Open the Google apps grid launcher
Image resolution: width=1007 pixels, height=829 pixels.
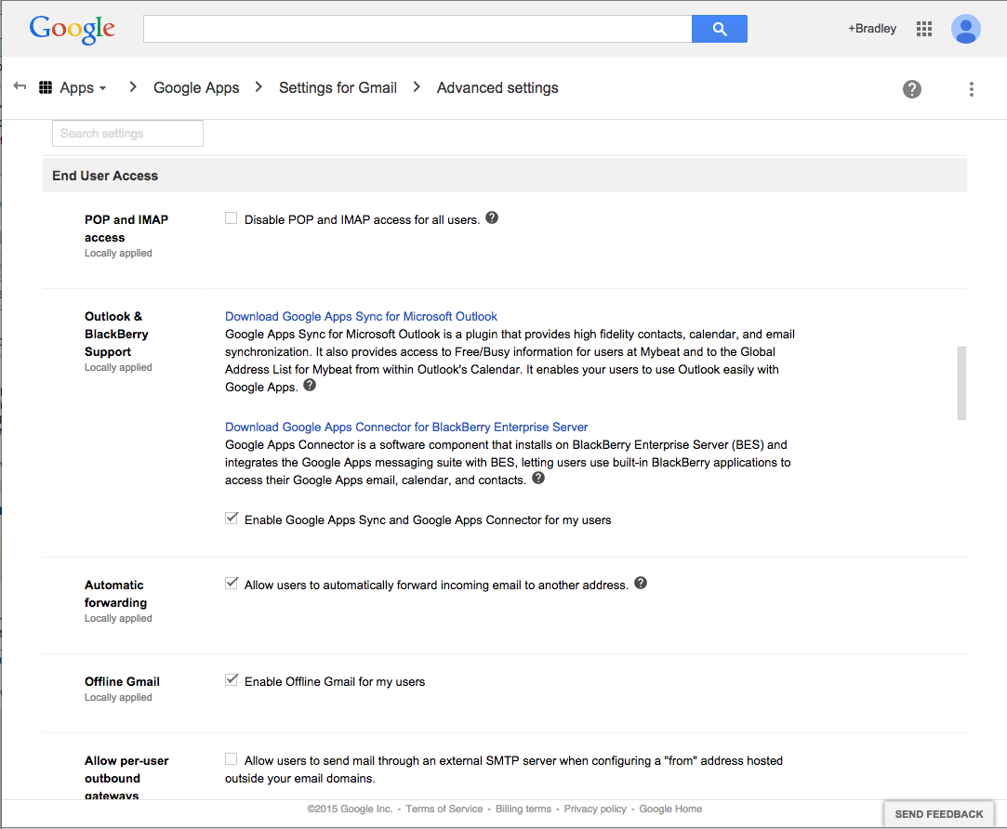pos(923,29)
